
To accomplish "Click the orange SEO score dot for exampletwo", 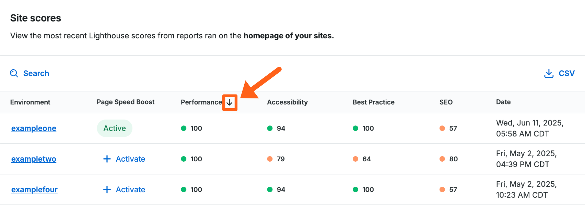I will [x=442, y=159].
